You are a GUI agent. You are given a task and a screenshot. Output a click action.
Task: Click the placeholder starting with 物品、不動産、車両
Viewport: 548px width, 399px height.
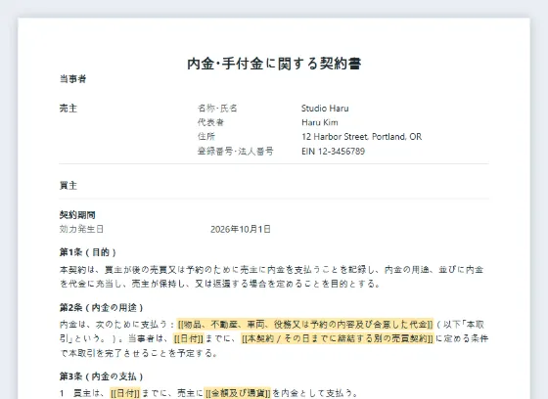tap(305, 325)
